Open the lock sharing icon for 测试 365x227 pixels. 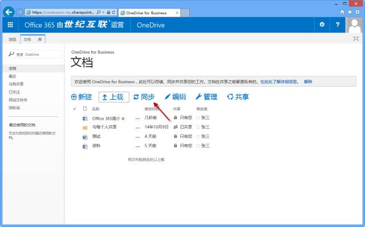tap(175, 136)
